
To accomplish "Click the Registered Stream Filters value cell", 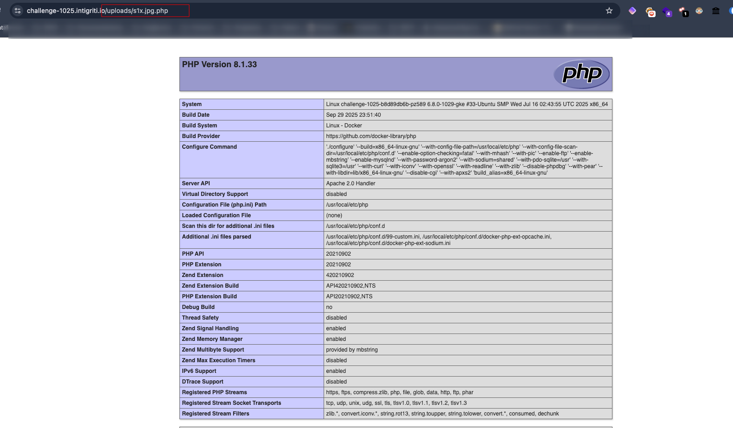I will [x=442, y=414].
